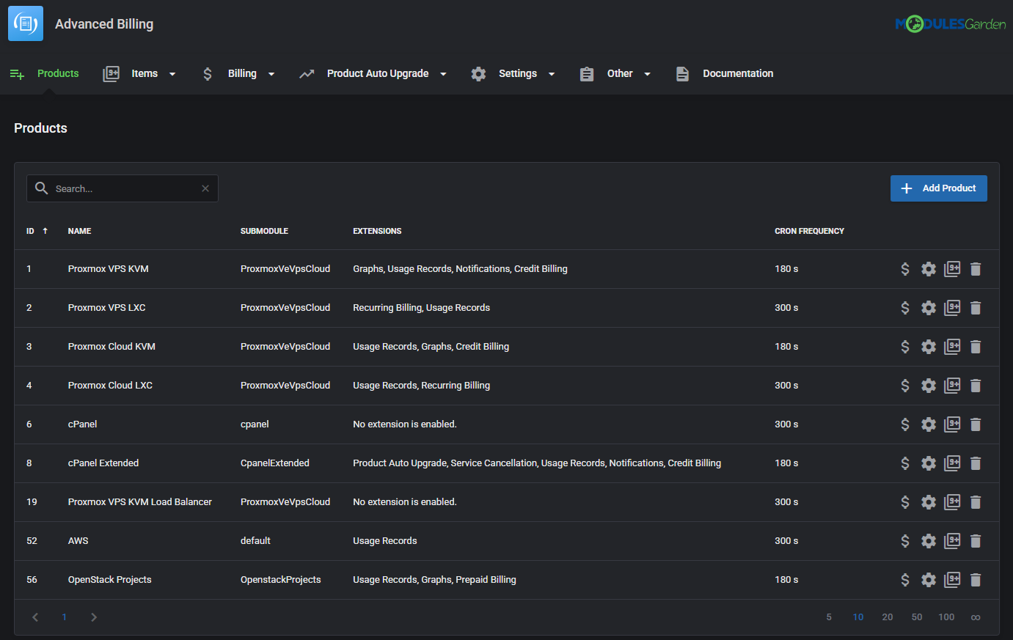Screen dimensions: 1013x640
Task: Show unlimited products per page
Action: [976, 617]
